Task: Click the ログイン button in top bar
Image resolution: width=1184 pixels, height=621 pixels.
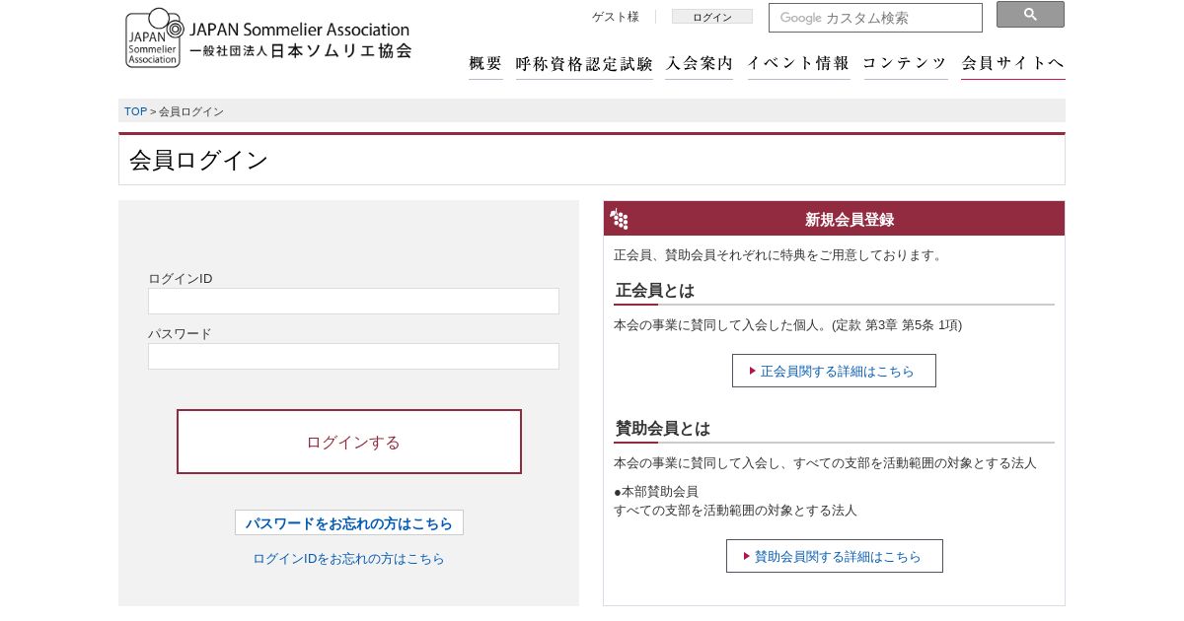Action: (x=712, y=17)
